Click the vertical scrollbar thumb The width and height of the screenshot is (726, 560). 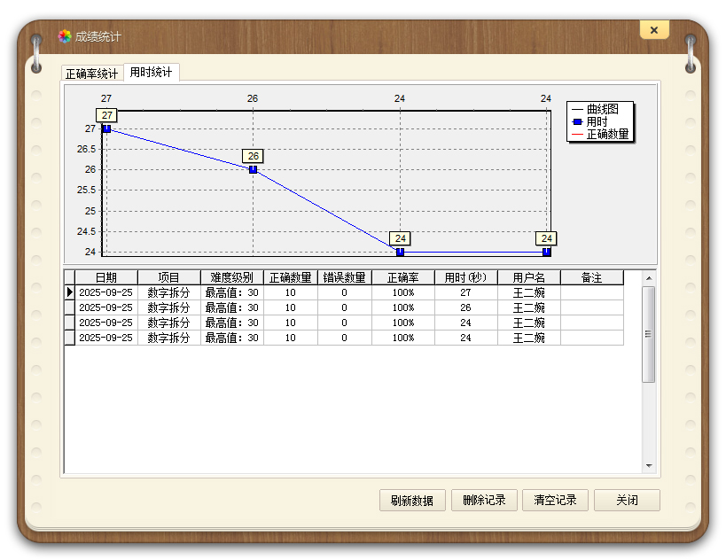tap(649, 334)
